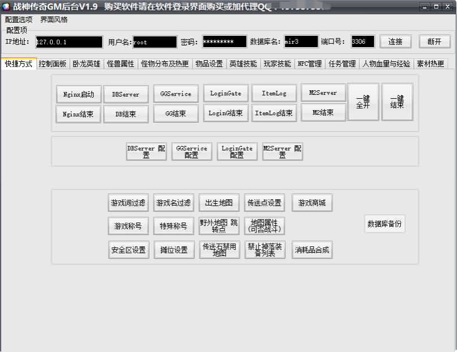Click 一键结束 to stop all services
The width and height of the screenshot is (457, 352).
coord(397,102)
